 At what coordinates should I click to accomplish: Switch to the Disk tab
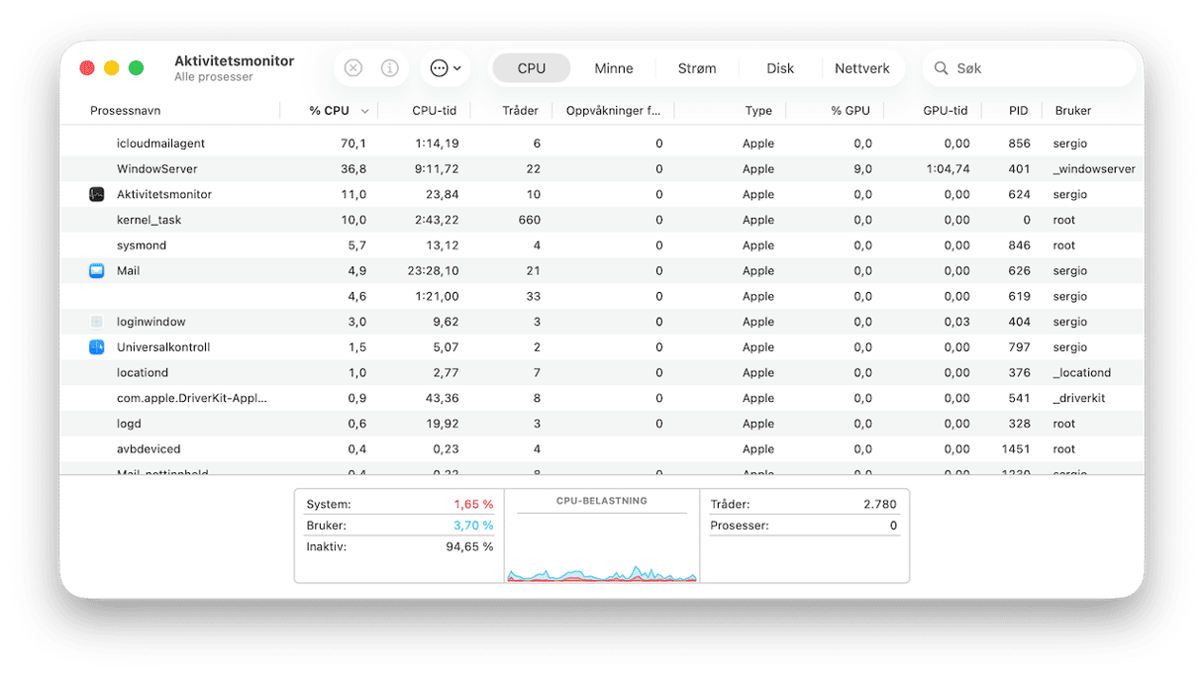[780, 68]
